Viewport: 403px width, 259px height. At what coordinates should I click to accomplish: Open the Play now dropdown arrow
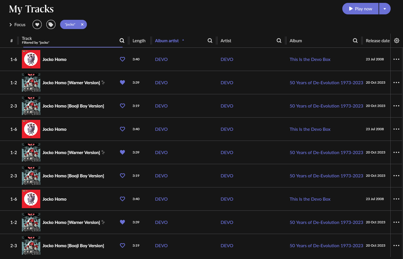(x=385, y=9)
